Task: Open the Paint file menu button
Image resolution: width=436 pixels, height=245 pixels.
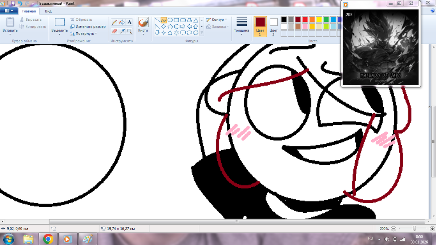Action: pos(9,11)
